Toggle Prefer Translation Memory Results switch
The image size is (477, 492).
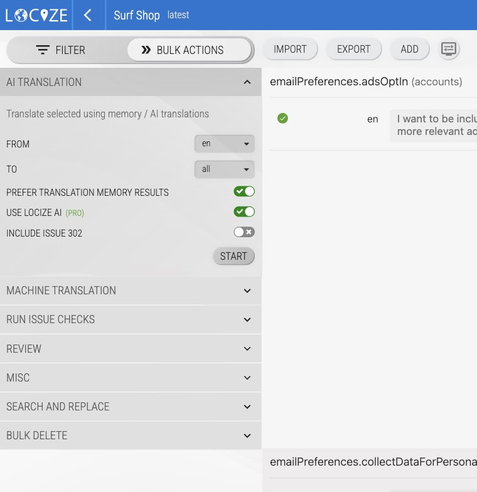(x=244, y=191)
